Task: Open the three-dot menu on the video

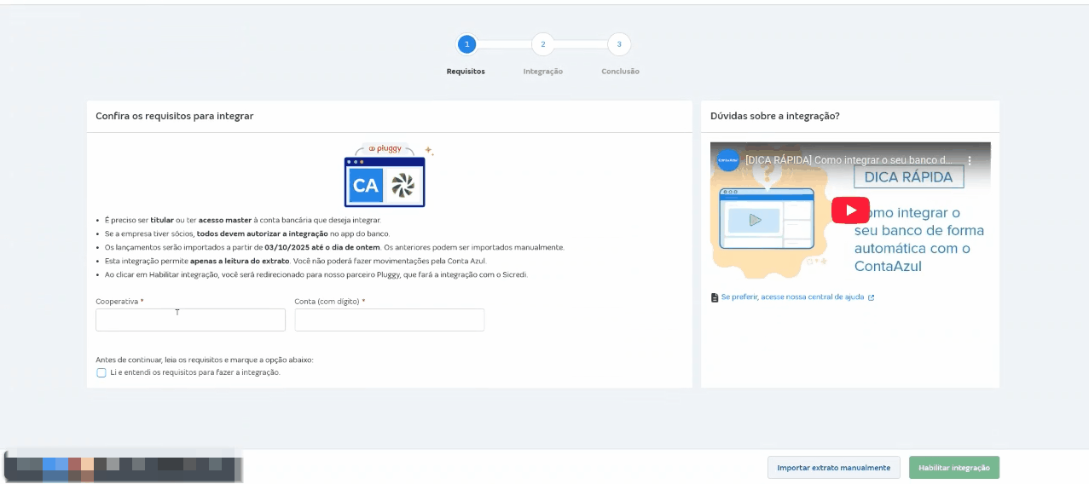Action: click(969, 160)
